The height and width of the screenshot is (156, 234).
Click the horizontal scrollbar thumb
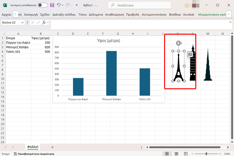click(x=185, y=147)
